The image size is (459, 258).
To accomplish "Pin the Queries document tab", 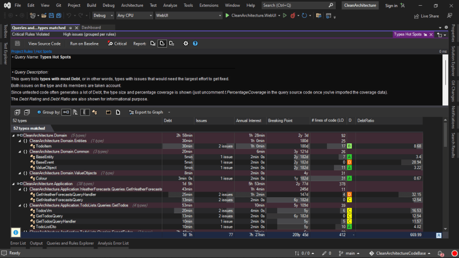I will pyautogui.click(x=70, y=28).
